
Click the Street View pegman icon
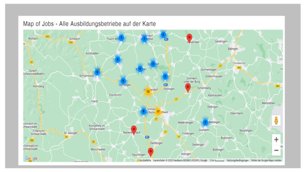pyautogui.click(x=276, y=121)
